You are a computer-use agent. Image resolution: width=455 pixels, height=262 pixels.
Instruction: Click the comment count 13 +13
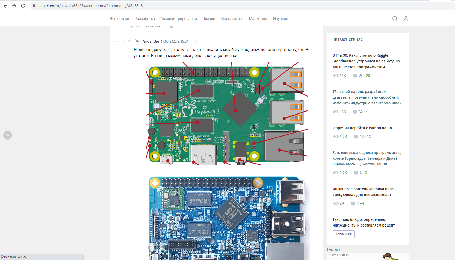365,137
